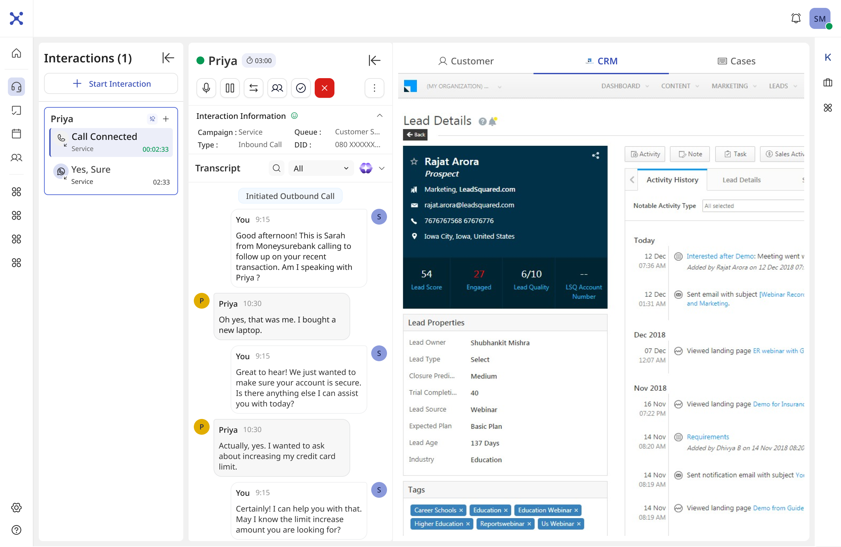The image size is (841, 547).
Task: Open the CONTENT menu
Action: click(x=680, y=86)
